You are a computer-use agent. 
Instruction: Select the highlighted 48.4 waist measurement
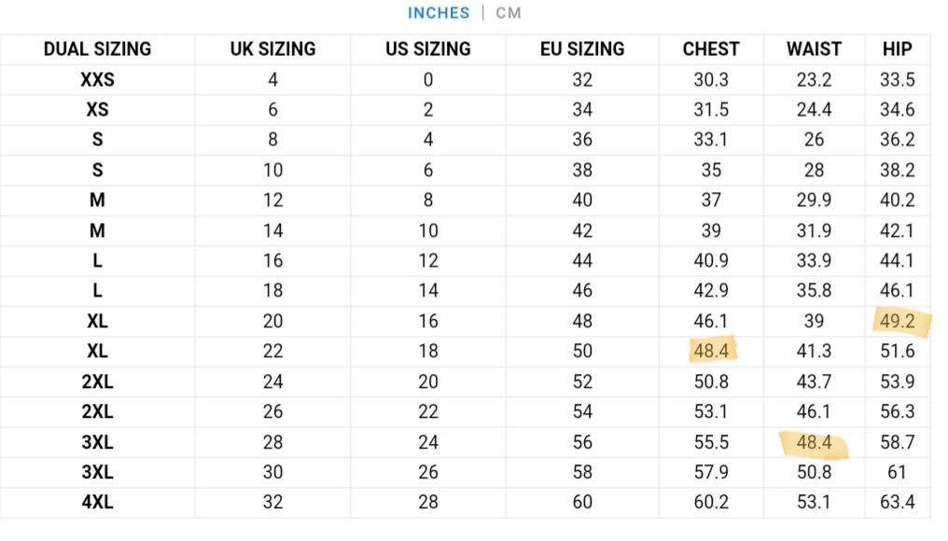pos(813,441)
